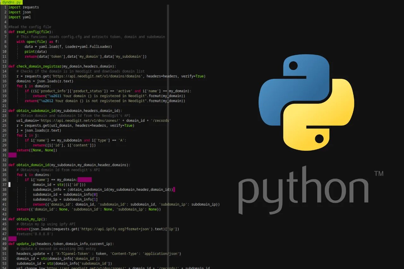Click the 'import json' line
This screenshot has height=269, width=404.
point(20,12)
